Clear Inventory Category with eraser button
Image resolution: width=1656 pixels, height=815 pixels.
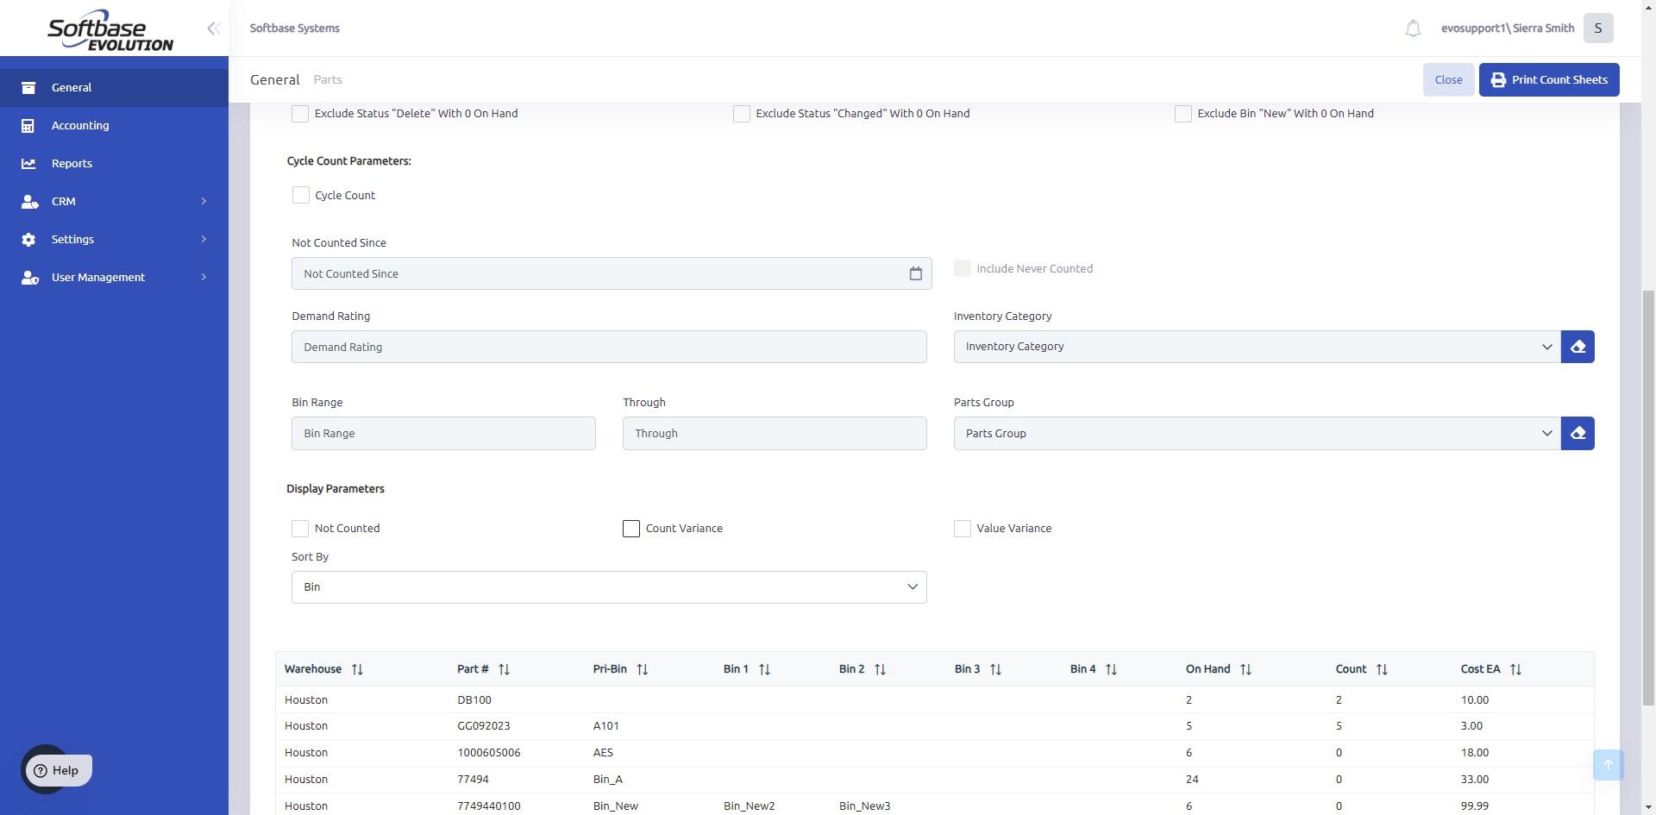point(1578,347)
